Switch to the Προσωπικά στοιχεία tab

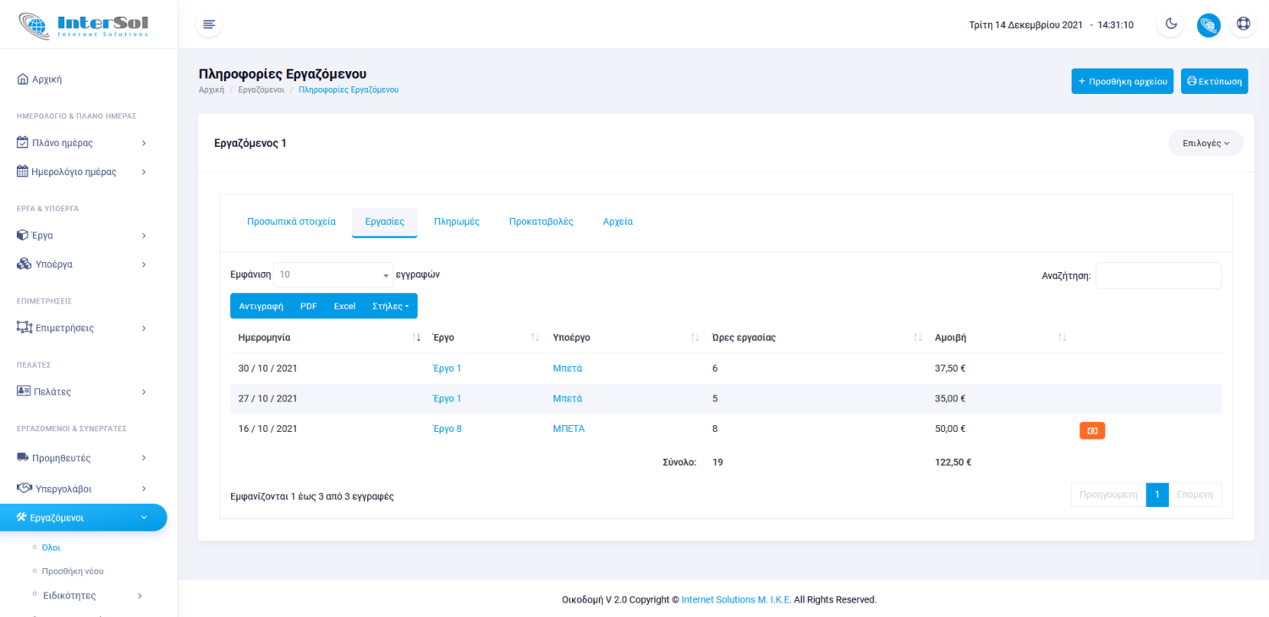[x=291, y=221]
